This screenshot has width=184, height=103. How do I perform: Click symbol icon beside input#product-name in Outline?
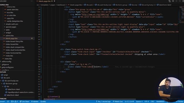click(6, 92)
